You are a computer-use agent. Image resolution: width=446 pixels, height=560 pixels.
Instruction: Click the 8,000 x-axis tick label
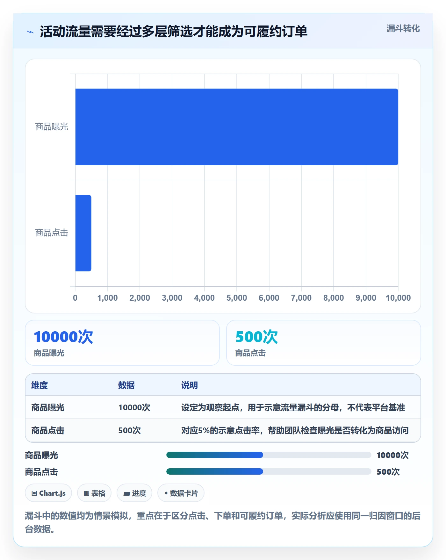(x=334, y=298)
